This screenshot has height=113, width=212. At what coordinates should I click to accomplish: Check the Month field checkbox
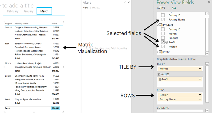(163, 34)
